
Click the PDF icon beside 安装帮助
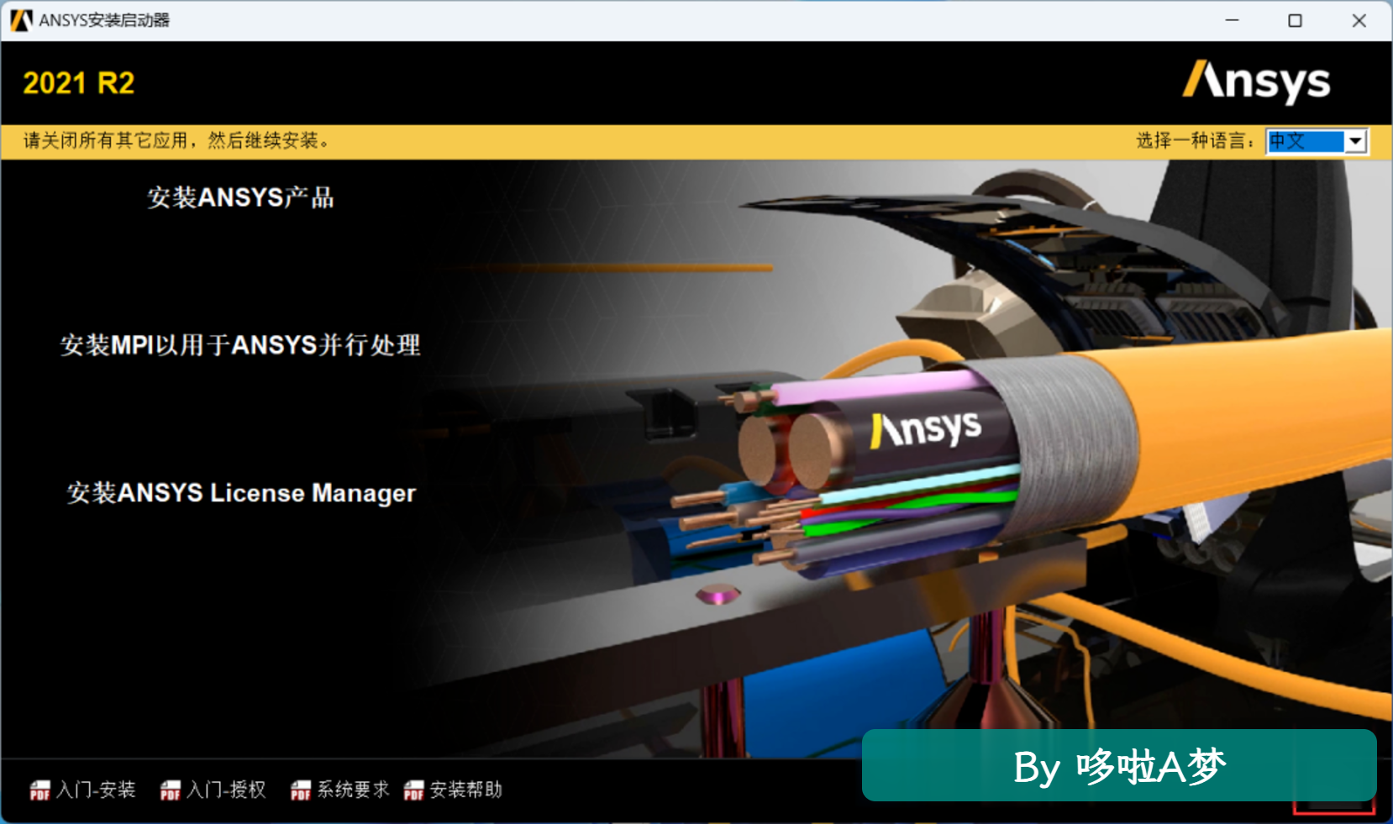414,790
